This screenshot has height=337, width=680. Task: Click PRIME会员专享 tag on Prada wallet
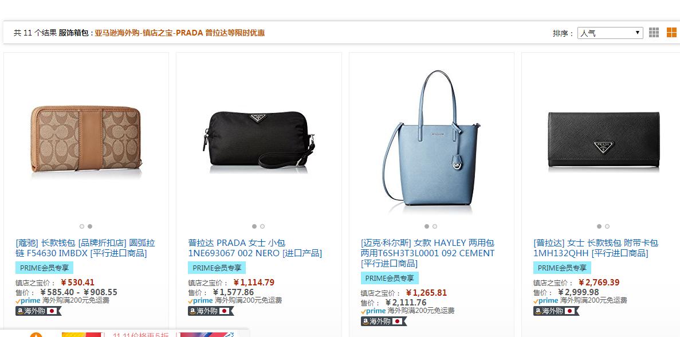[562, 268]
